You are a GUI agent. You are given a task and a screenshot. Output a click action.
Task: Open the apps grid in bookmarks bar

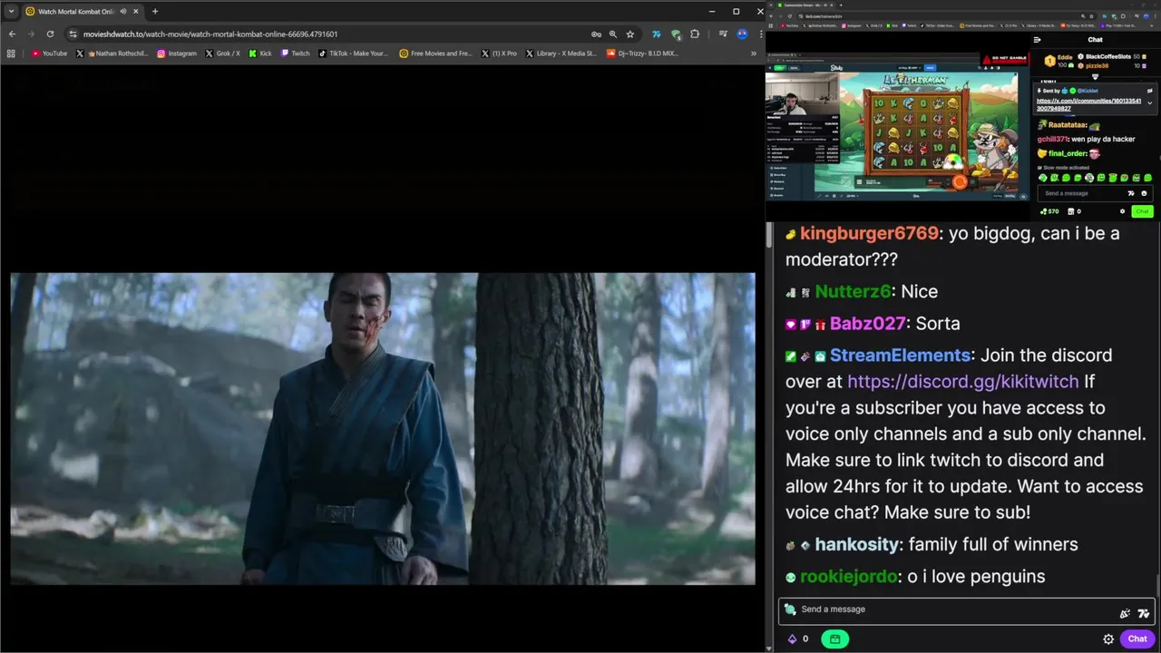click(x=11, y=54)
